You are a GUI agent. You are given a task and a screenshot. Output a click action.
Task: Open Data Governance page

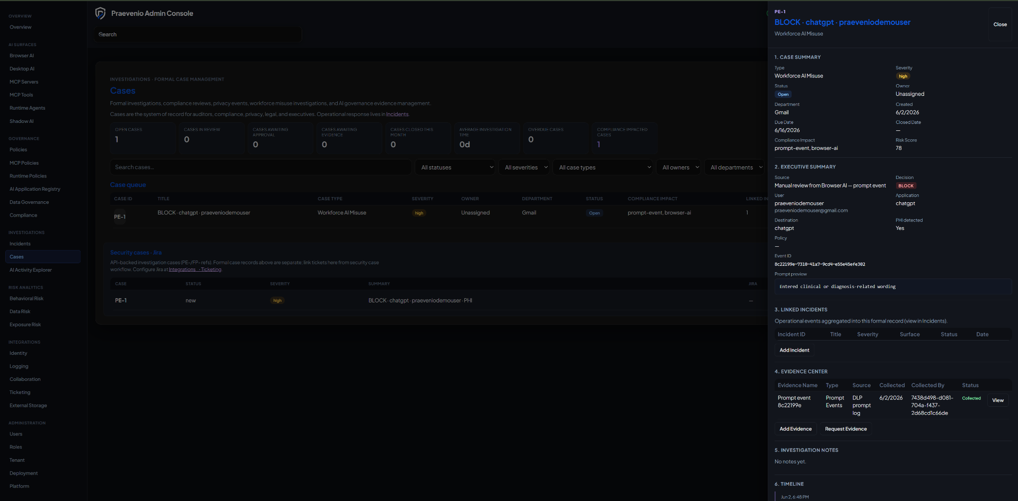tap(29, 202)
